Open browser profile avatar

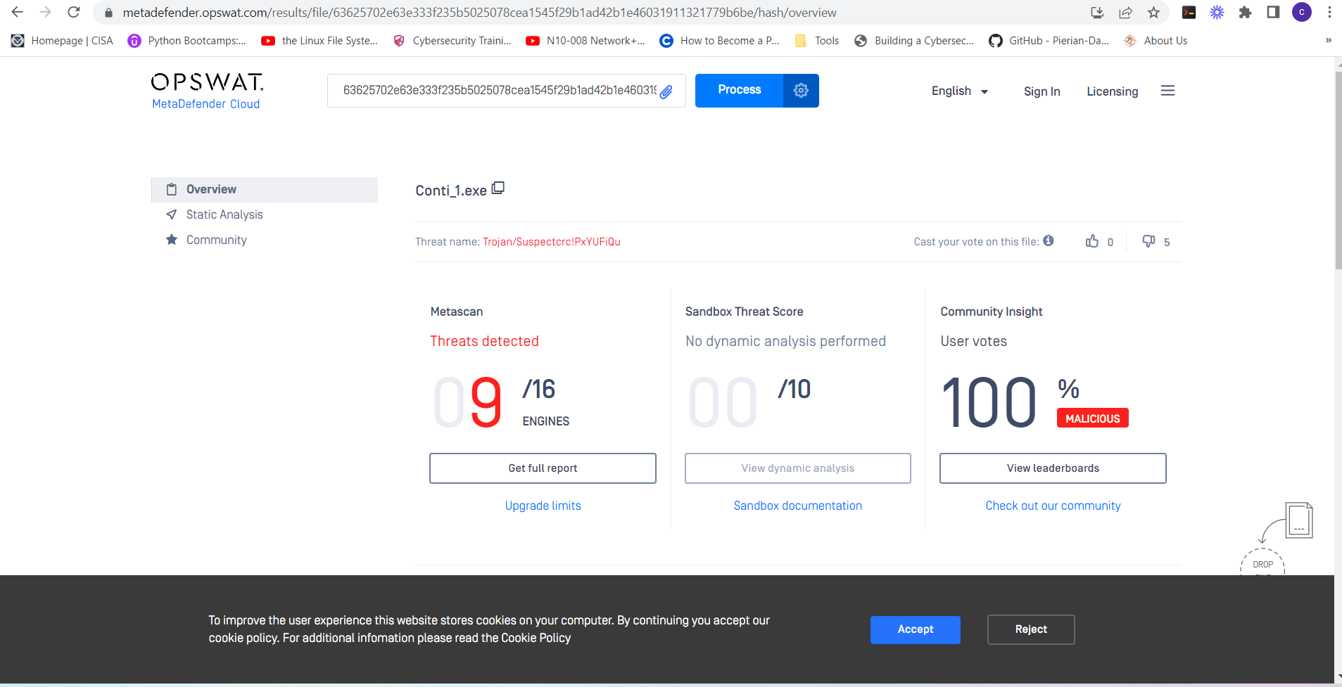coord(1301,12)
